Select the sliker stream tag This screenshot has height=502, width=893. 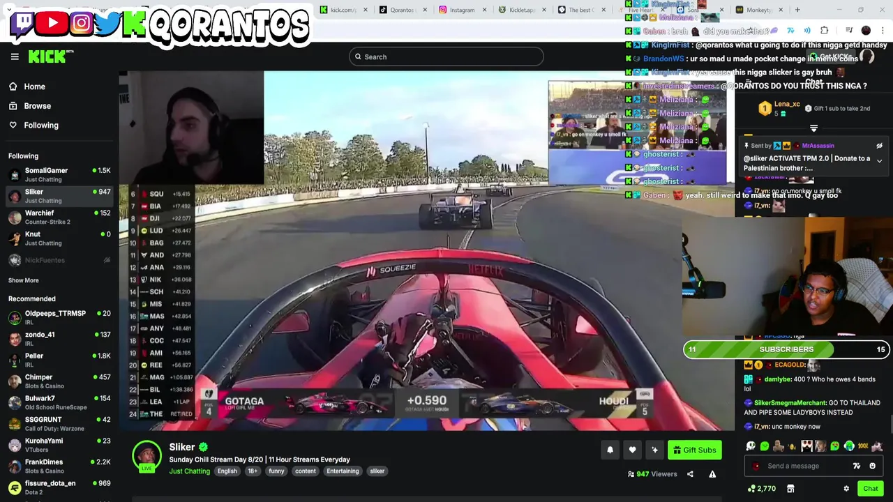point(377,471)
